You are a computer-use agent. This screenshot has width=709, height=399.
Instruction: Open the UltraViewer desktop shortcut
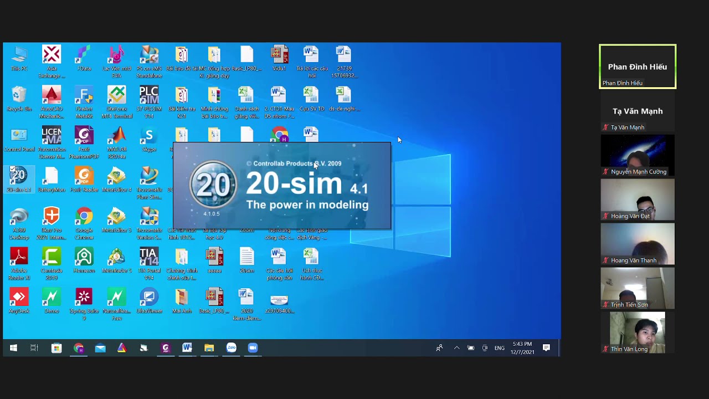pyautogui.click(x=149, y=301)
